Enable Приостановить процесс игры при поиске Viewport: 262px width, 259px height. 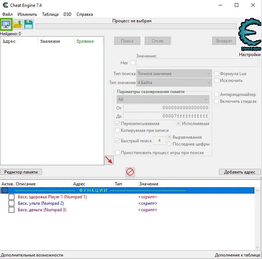coord(117,153)
